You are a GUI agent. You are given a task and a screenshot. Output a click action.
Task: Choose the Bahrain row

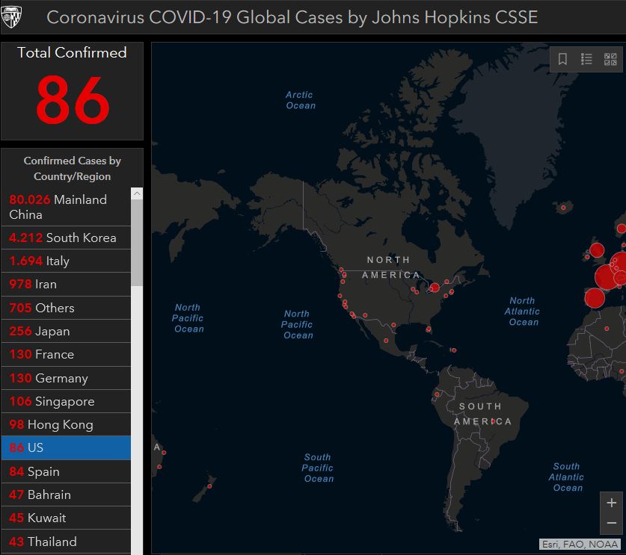click(x=66, y=494)
